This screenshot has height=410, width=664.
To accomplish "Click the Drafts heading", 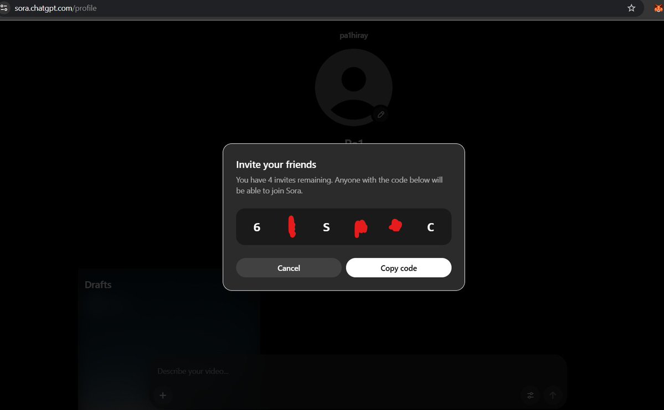I will click(98, 285).
